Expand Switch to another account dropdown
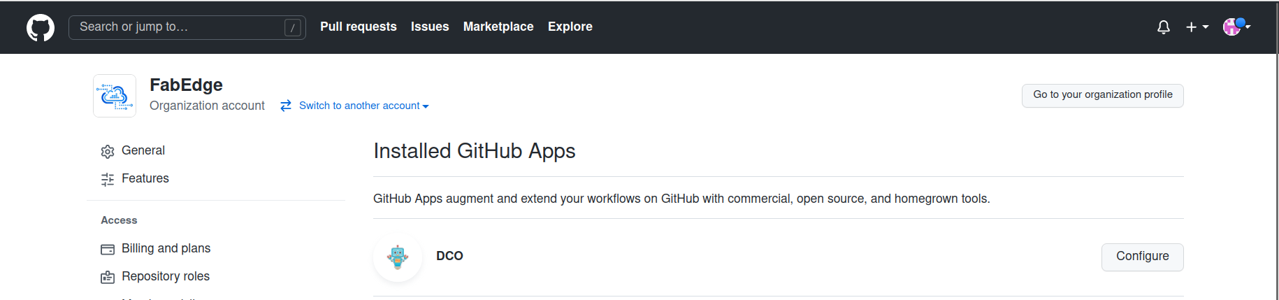Image resolution: width=1279 pixels, height=300 pixels. [363, 106]
